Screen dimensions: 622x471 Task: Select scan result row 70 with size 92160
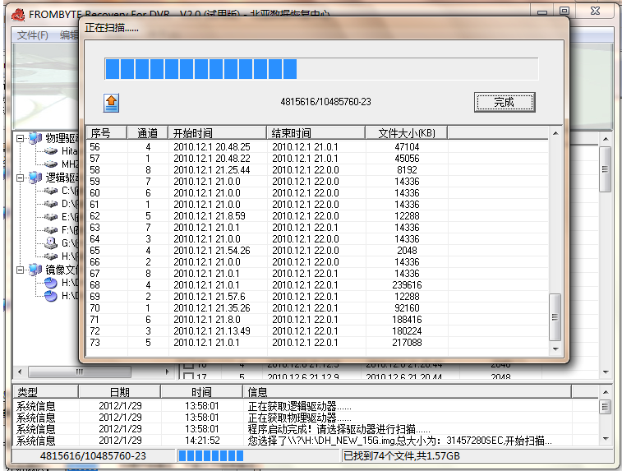click(x=317, y=308)
